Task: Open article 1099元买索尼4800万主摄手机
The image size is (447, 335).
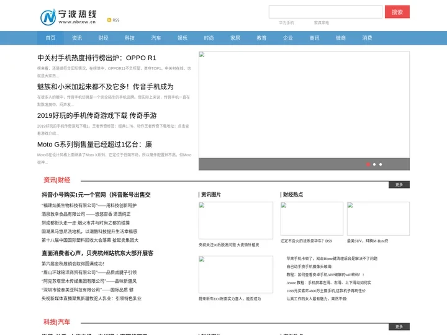Action: [x=326, y=291]
